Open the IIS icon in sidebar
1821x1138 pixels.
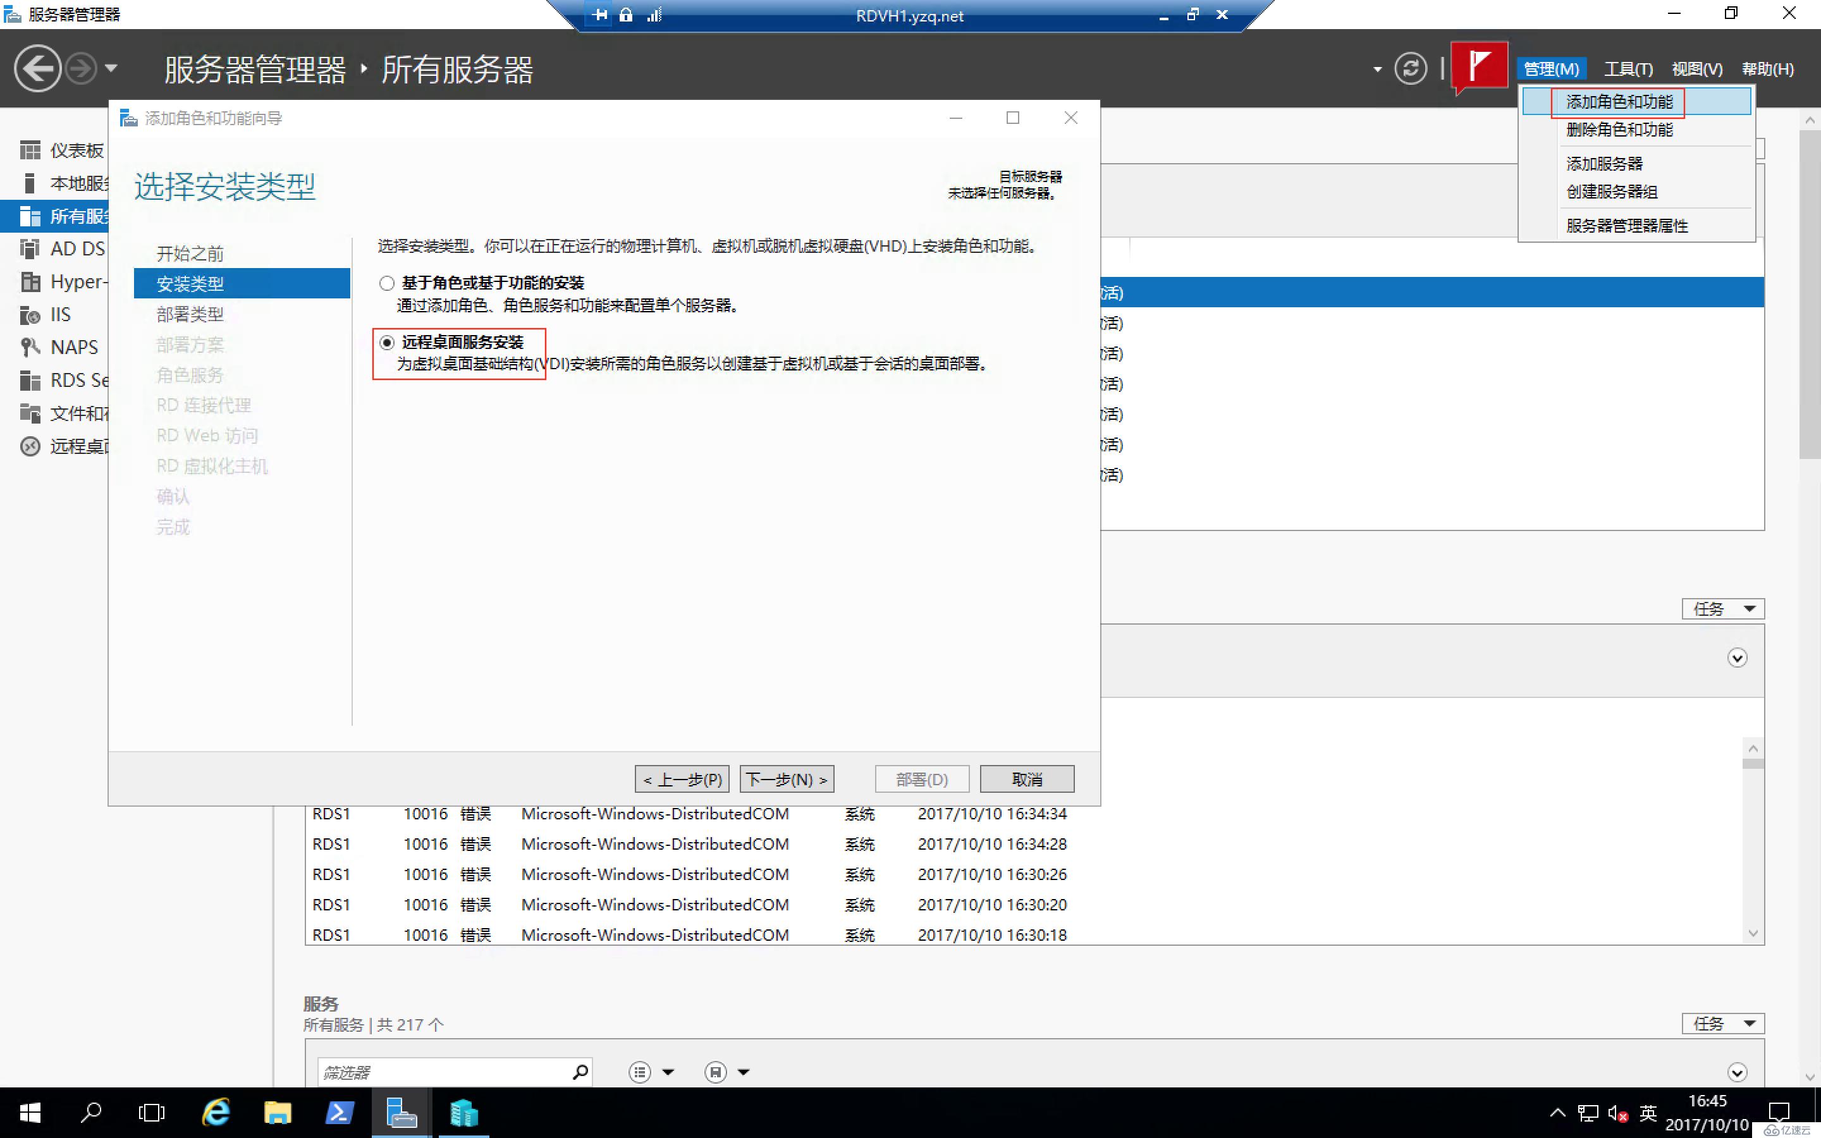click(x=30, y=315)
